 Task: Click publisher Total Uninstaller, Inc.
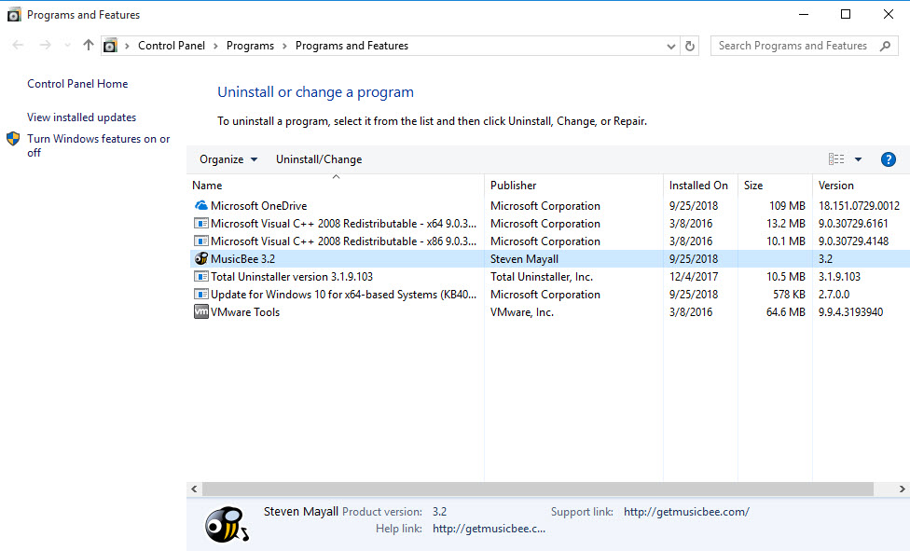tap(542, 276)
